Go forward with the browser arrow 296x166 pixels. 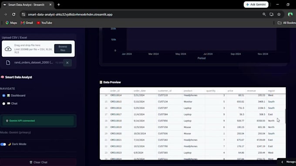pyautogui.click(x=5, y=14)
